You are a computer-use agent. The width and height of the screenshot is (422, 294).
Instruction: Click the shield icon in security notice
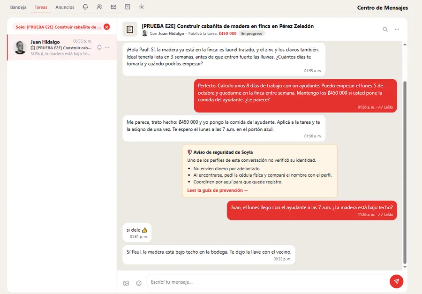pyautogui.click(x=189, y=152)
